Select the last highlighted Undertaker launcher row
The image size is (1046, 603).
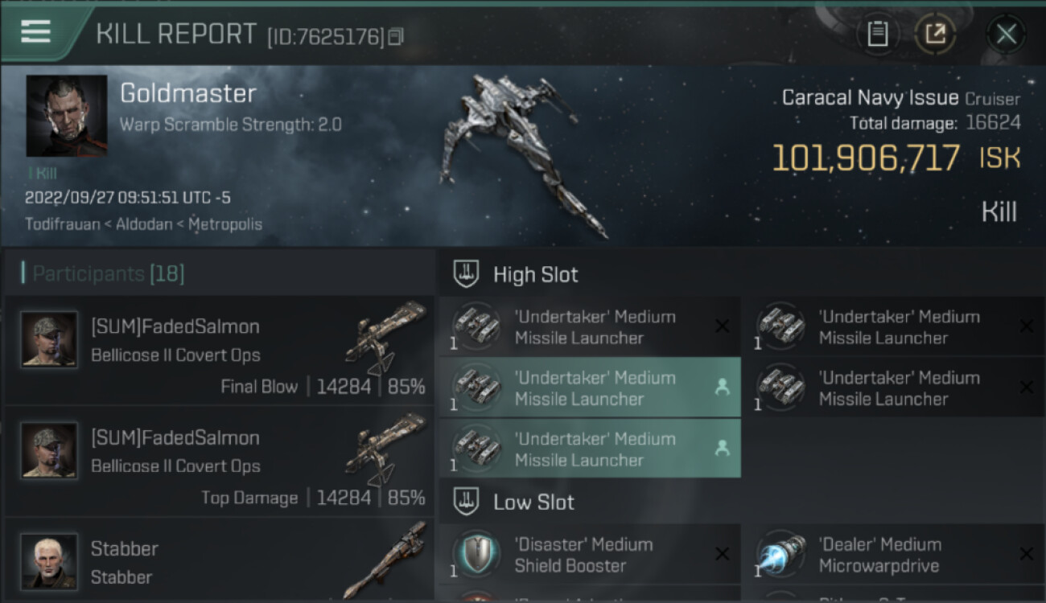click(590, 449)
